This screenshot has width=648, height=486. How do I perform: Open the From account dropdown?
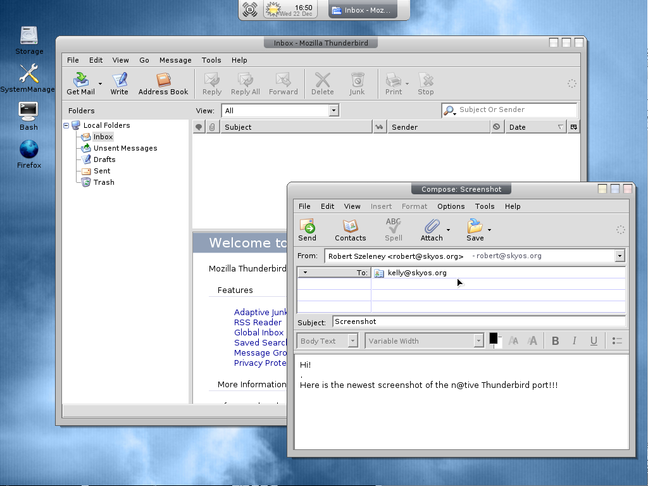click(x=620, y=256)
